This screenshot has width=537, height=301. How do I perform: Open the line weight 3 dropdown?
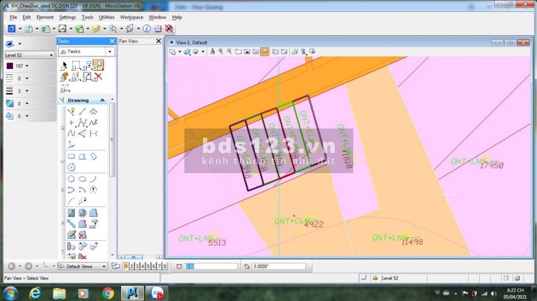[27, 91]
